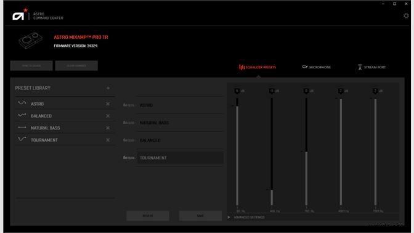Viewport: 414px width, 233px height.
Task: Delete the BALANCED preset from the library
Action: point(108,116)
